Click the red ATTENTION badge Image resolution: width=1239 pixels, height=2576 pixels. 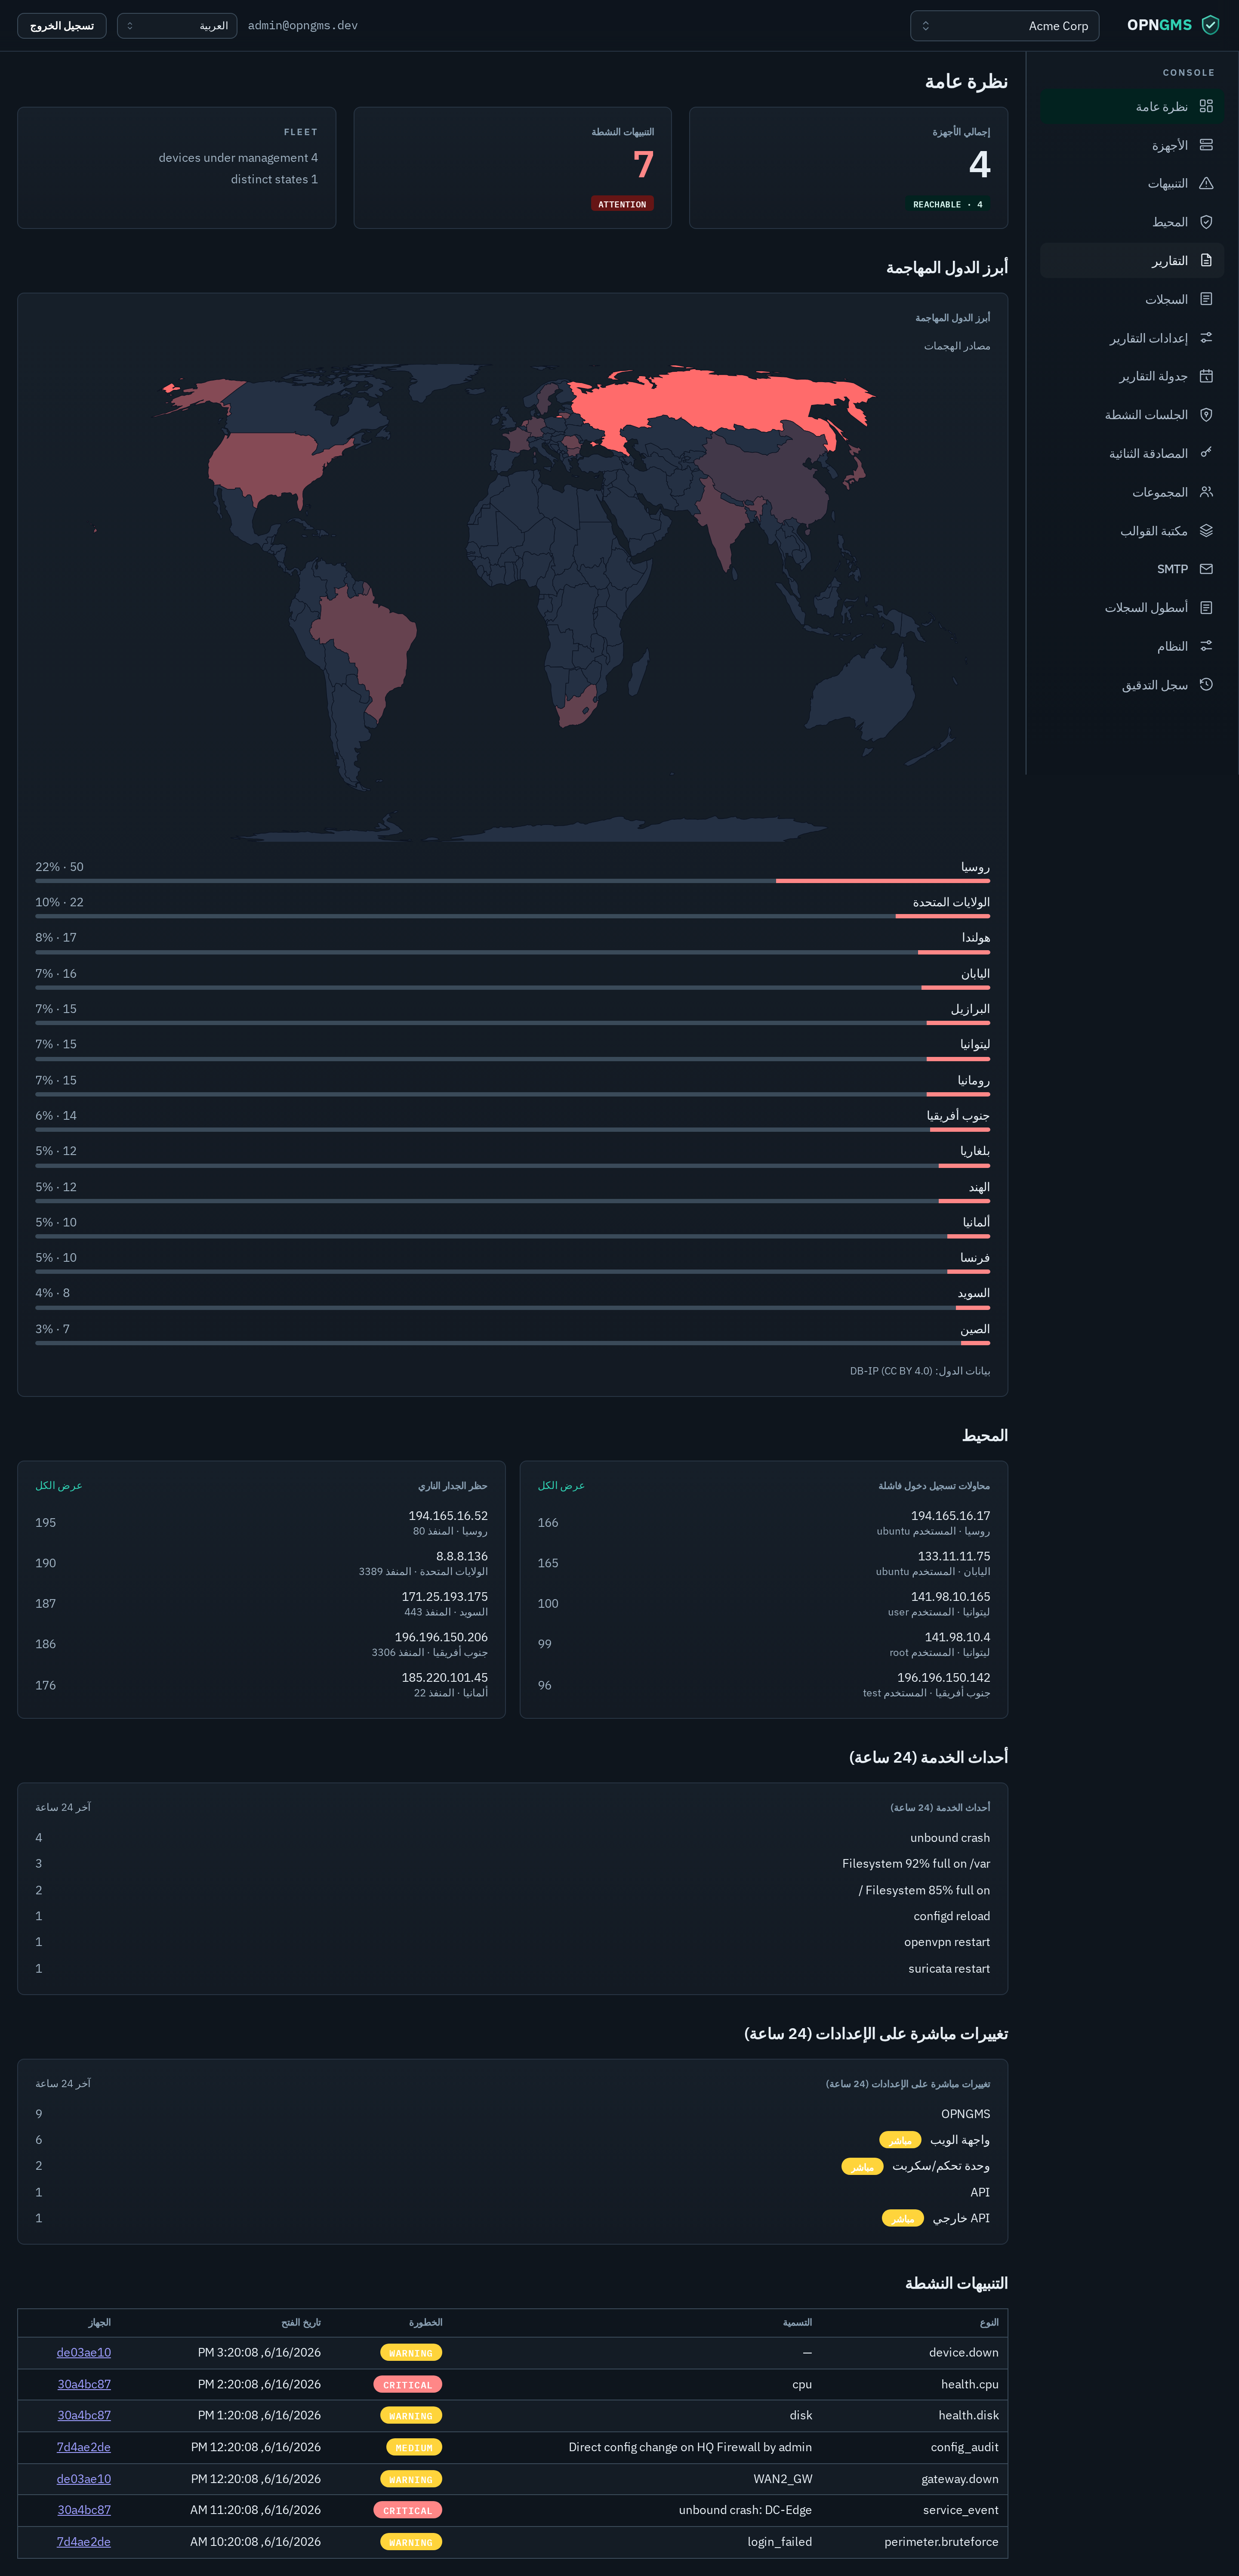pyautogui.click(x=622, y=204)
